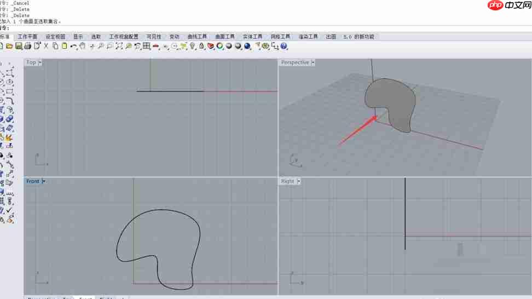
Task: Activate the Top viewport title label
Action: click(x=31, y=63)
